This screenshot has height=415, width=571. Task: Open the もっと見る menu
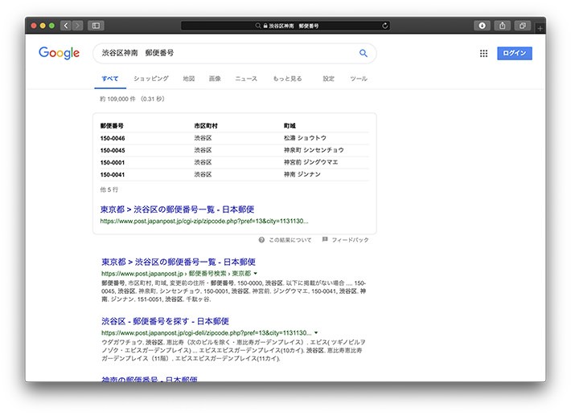pyautogui.click(x=287, y=79)
